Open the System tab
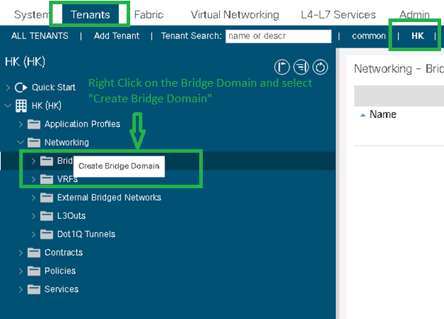 coord(32,15)
